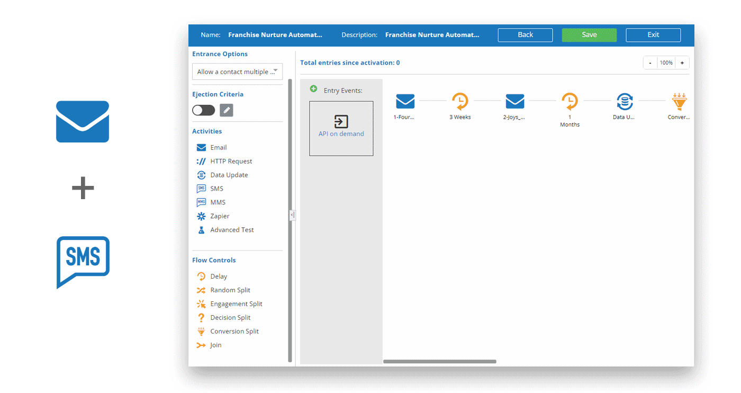The image size is (741, 393).
Task: Click the 1-Four email node in flow
Action: coord(405,101)
